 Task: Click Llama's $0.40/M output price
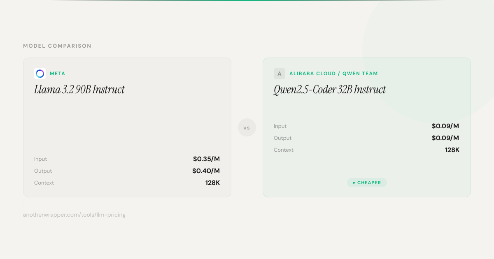click(x=206, y=171)
